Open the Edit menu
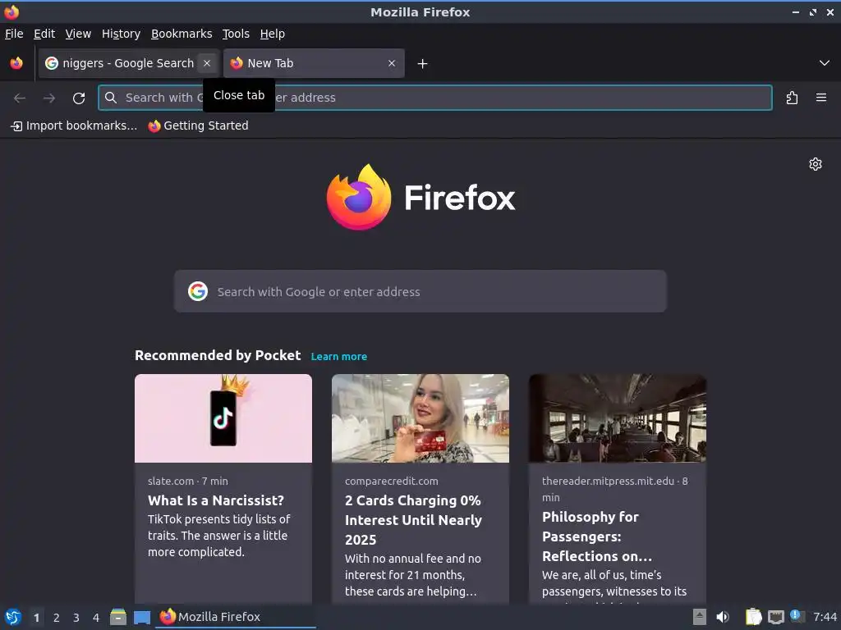The image size is (841, 630). [44, 34]
